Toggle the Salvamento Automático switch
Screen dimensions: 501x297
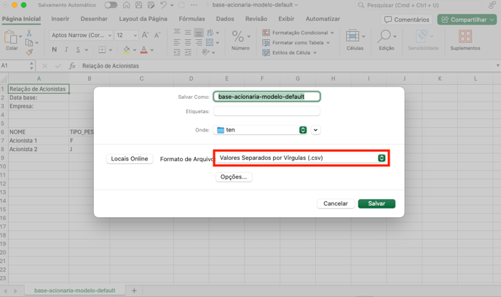(111, 5)
